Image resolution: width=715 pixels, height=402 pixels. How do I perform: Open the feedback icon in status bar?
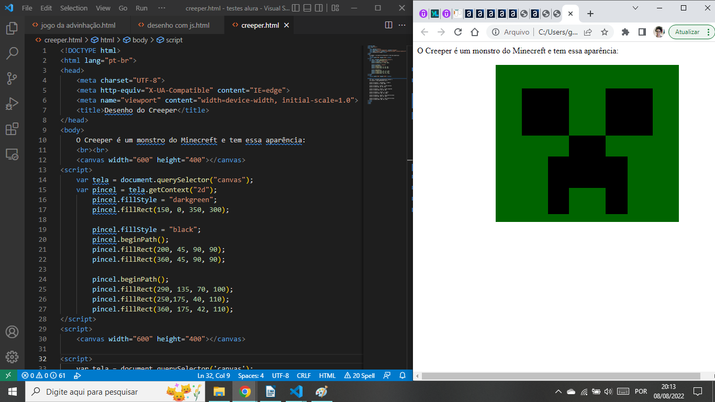[387, 375]
